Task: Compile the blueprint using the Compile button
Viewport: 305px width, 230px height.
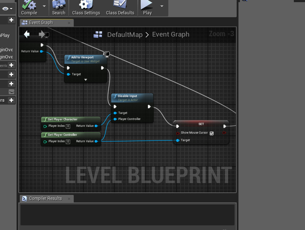Action: pyautogui.click(x=29, y=8)
